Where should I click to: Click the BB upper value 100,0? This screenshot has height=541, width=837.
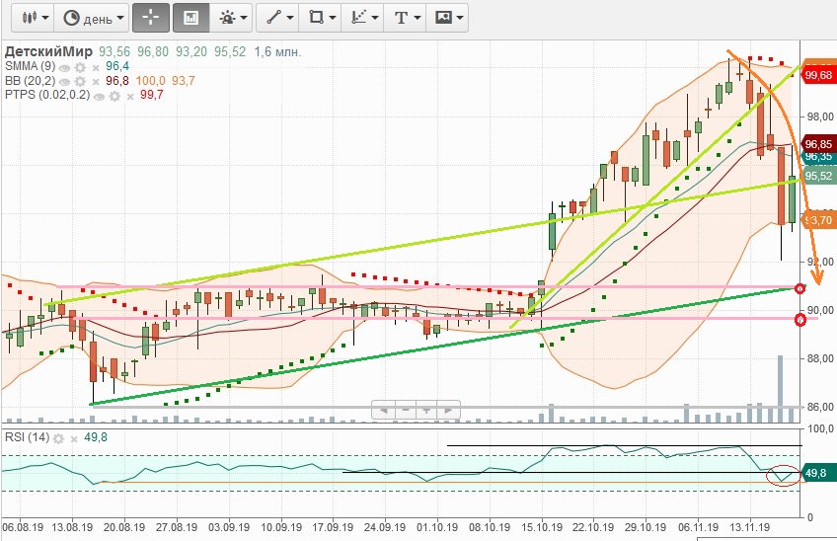(151, 81)
